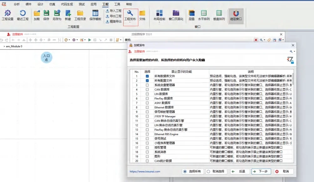Open 布局控制 layout control
This screenshot has width=314, height=182.
(x=159, y=15)
